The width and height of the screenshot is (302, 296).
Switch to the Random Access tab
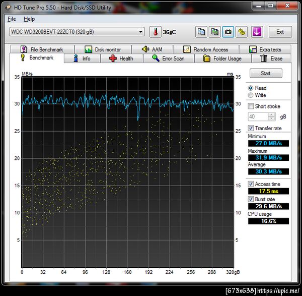(x=206, y=49)
